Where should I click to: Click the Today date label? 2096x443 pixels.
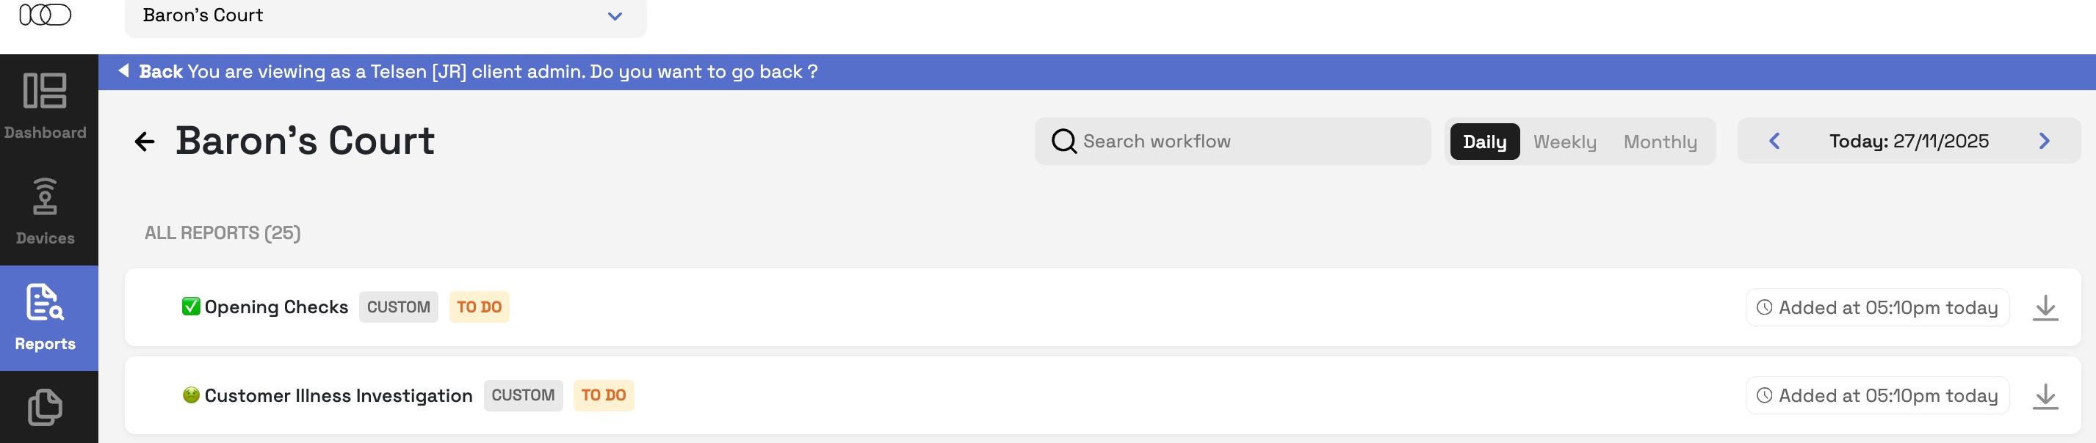[x=1908, y=142]
